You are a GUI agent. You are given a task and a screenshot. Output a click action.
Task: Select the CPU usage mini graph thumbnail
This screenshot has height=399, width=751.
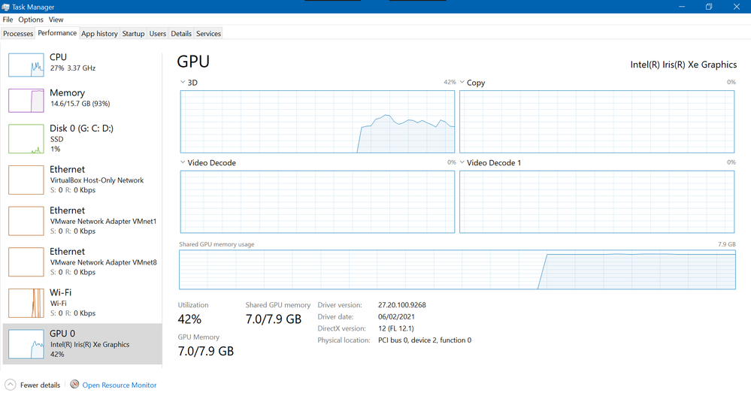coord(26,65)
